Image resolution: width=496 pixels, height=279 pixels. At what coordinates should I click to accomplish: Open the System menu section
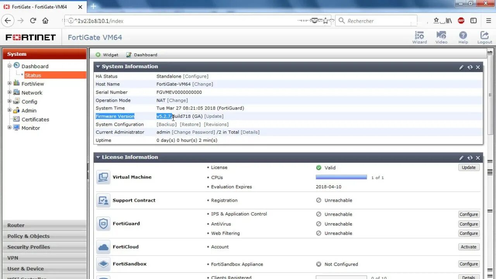click(x=45, y=54)
